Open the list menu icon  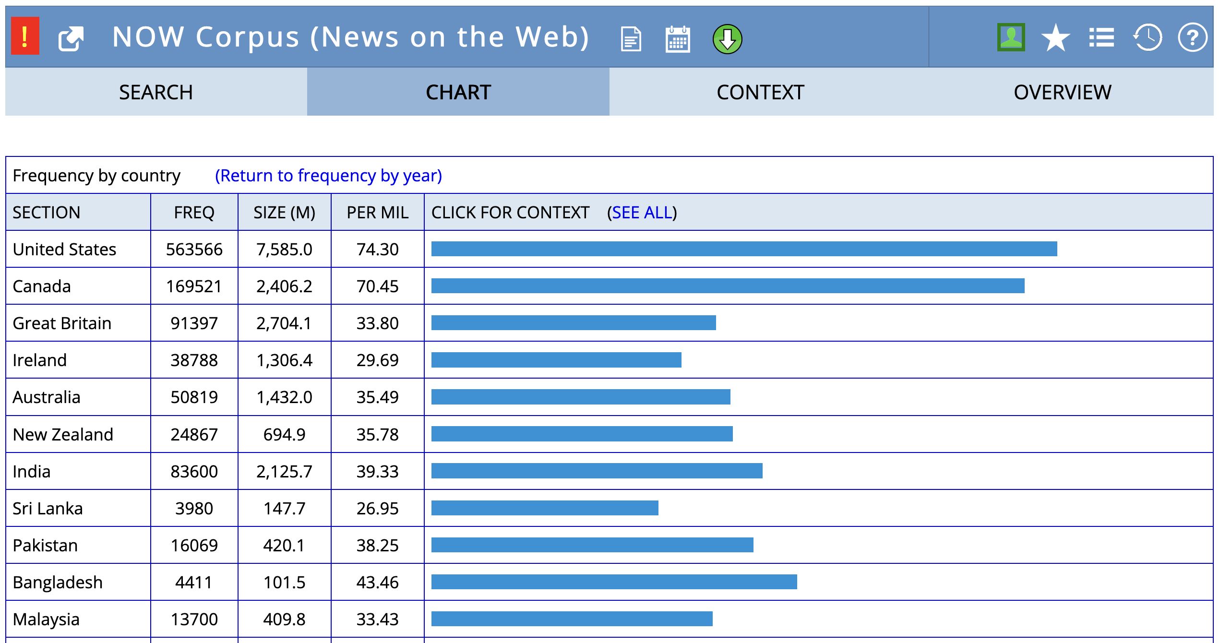point(1101,37)
